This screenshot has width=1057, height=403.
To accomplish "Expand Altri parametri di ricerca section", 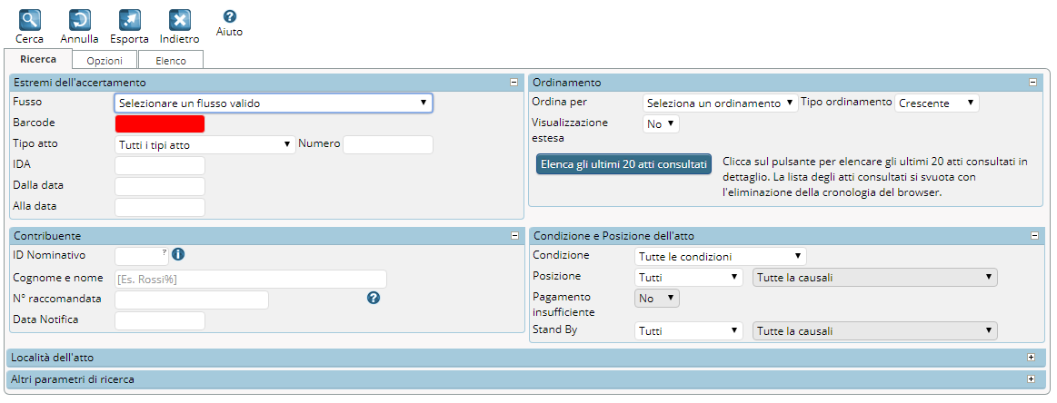I will click(x=1031, y=378).
